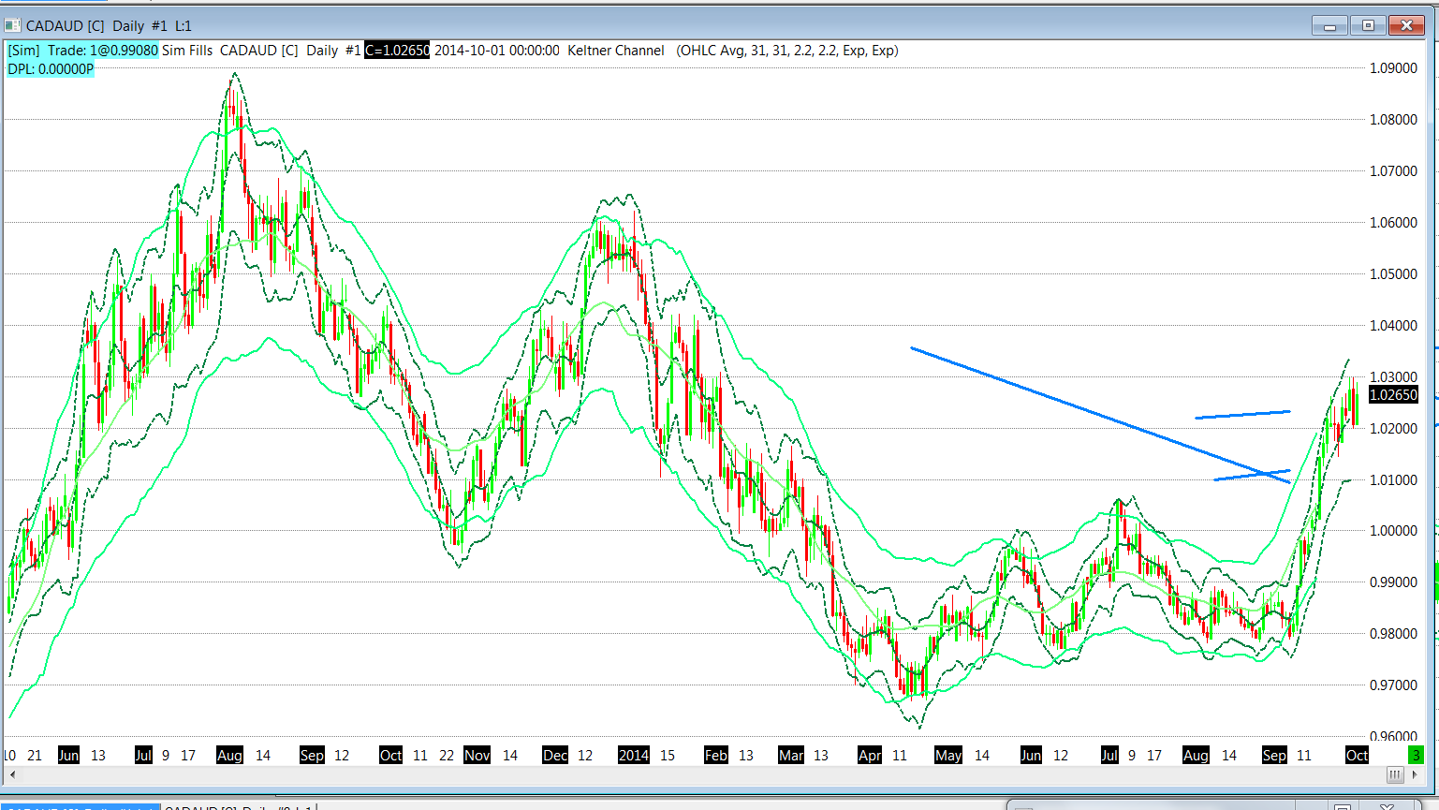Click the scrollbar right arrow
This screenshot has width=1439, height=810.
tap(1415, 774)
